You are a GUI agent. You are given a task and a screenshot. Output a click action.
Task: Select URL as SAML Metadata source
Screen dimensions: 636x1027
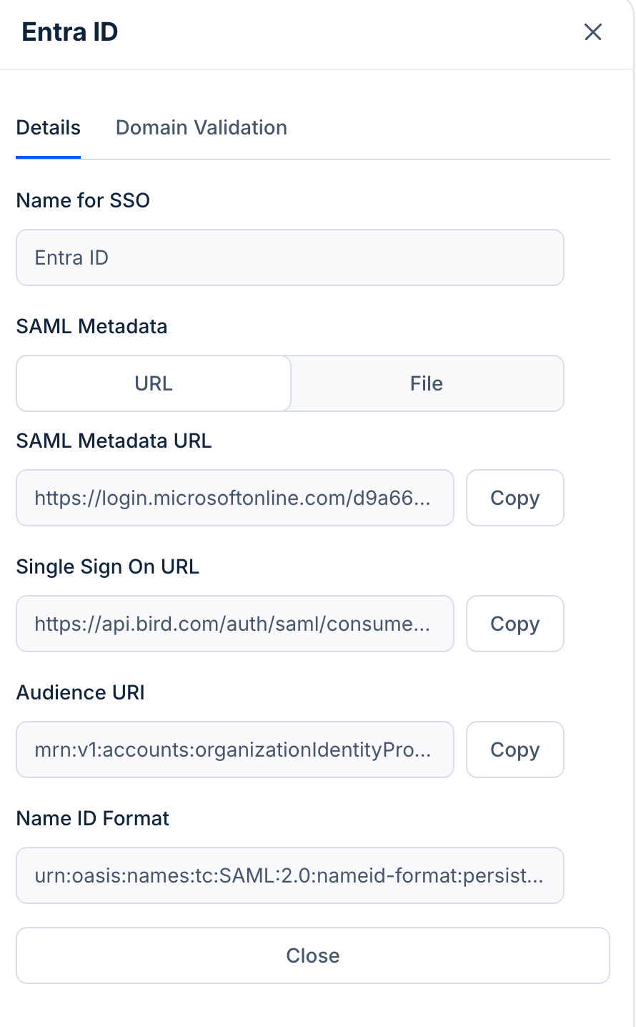click(x=154, y=384)
